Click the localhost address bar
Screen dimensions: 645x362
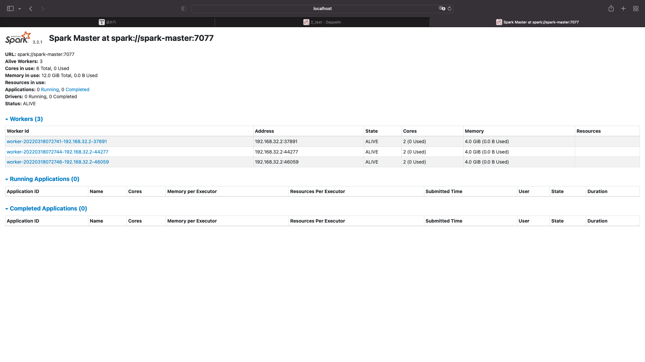pyautogui.click(x=322, y=9)
